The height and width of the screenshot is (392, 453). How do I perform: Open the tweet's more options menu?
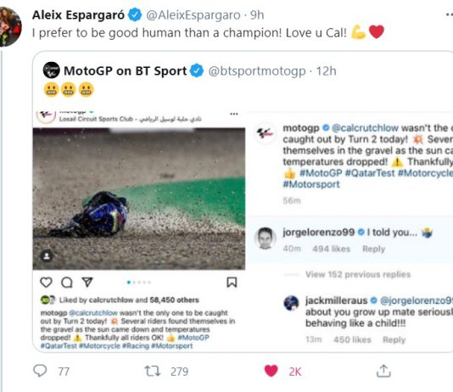tap(449, 14)
